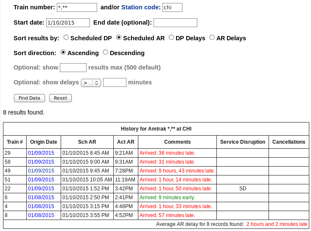
Task: Click train number 29 cell
Action: [15, 153]
